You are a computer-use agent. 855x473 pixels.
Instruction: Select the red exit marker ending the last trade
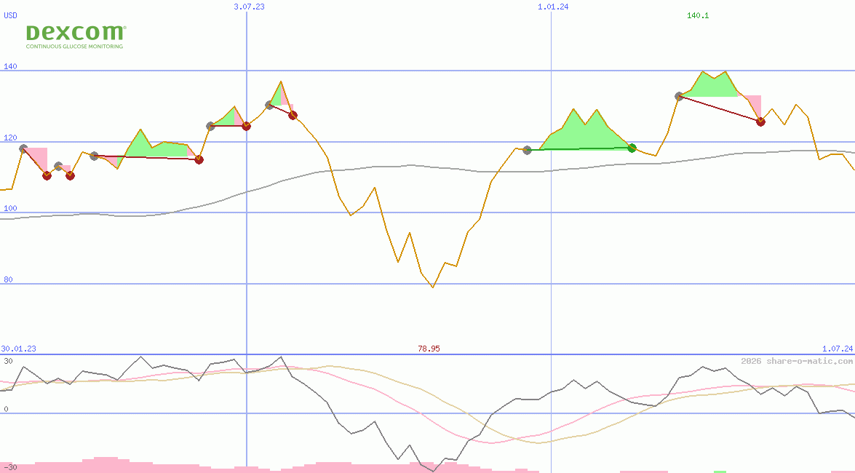point(761,122)
